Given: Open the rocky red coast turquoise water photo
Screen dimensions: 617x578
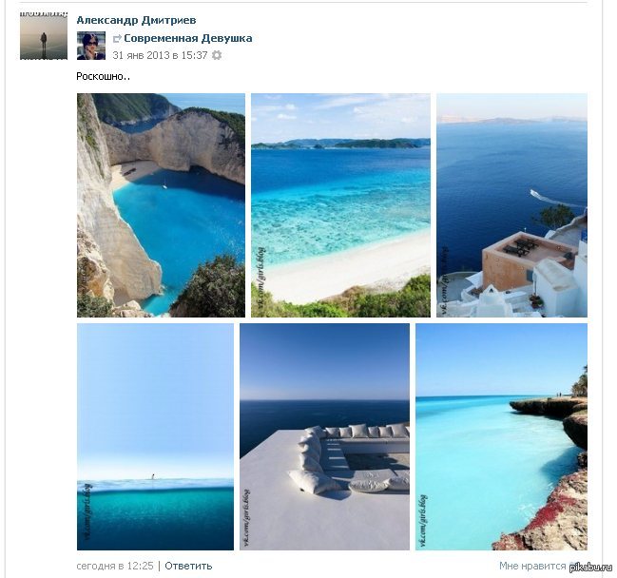Looking at the screenshot, I should point(501,436).
